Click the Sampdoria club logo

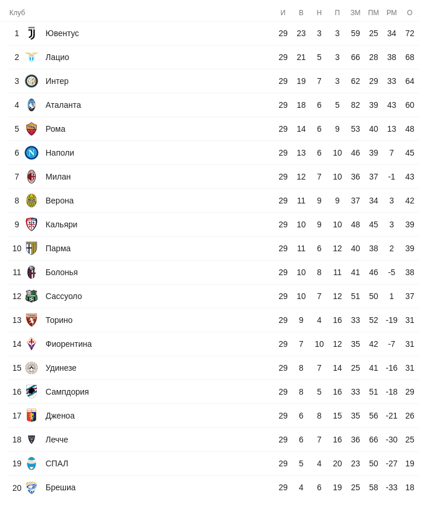(x=32, y=392)
